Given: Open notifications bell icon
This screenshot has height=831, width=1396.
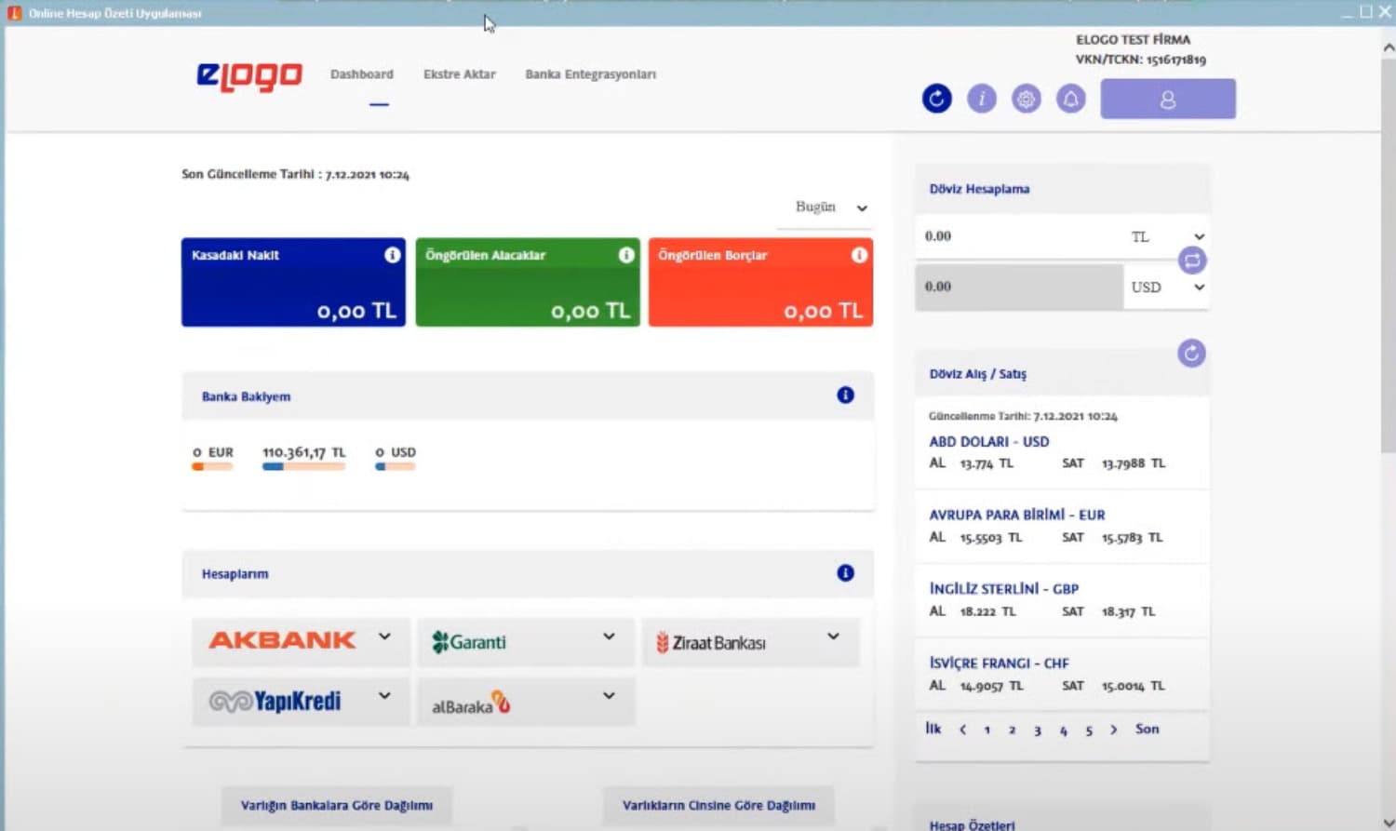Looking at the screenshot, I should (1070, 99).
